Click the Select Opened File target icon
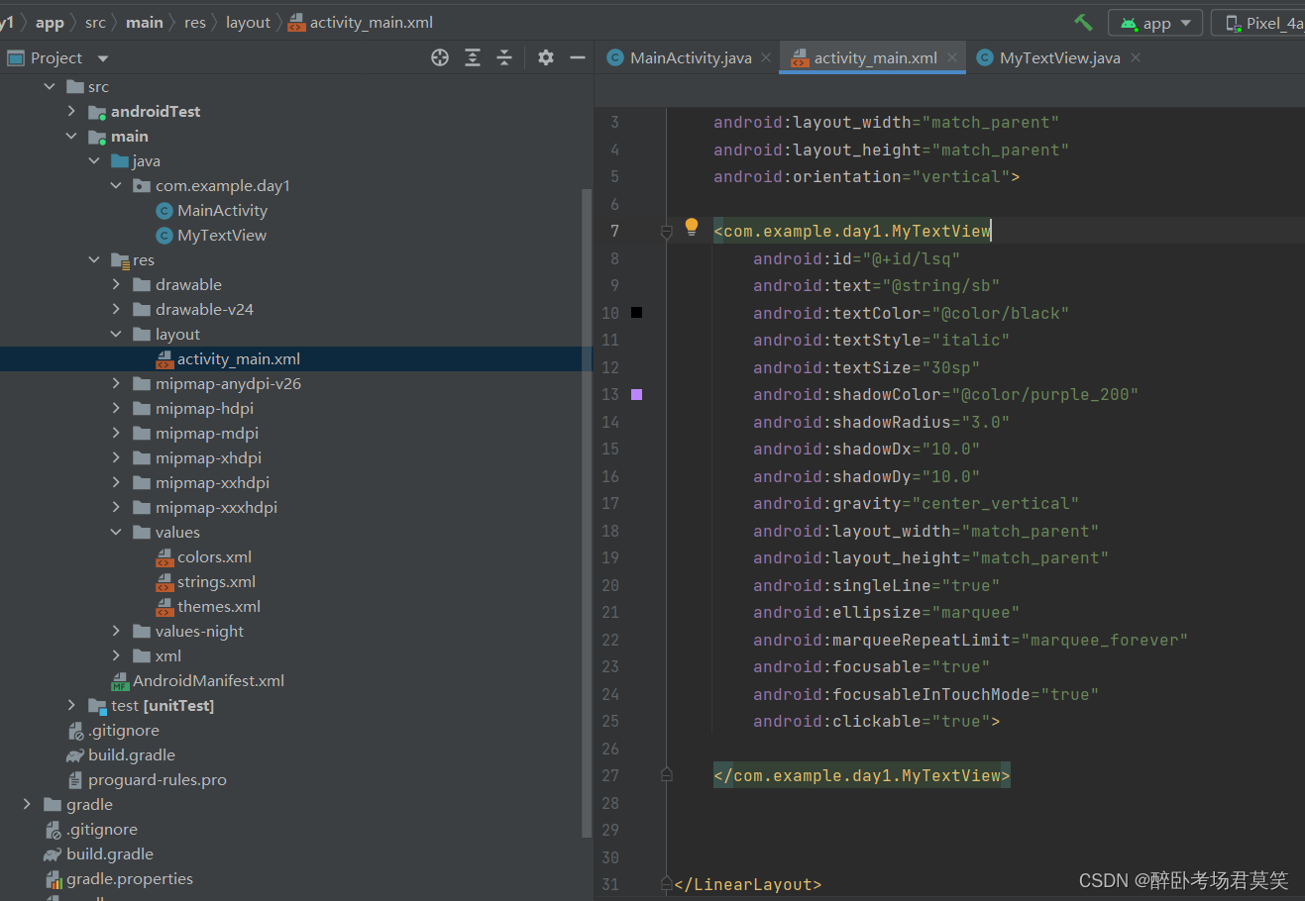Screen dimensions: 1305x901 tap(440, 57)
